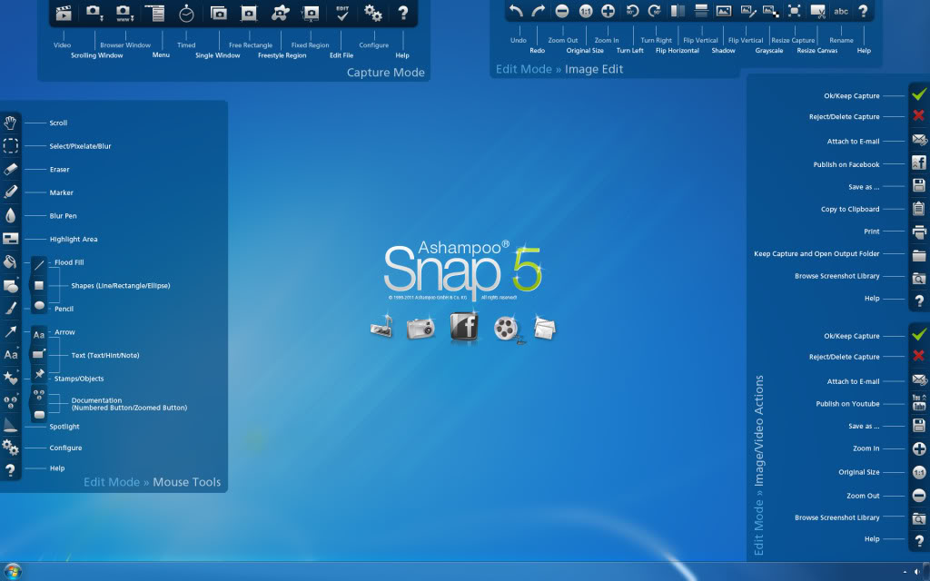Open the Windows Start menu
The image size is (930, 581).
pos(13,571)
